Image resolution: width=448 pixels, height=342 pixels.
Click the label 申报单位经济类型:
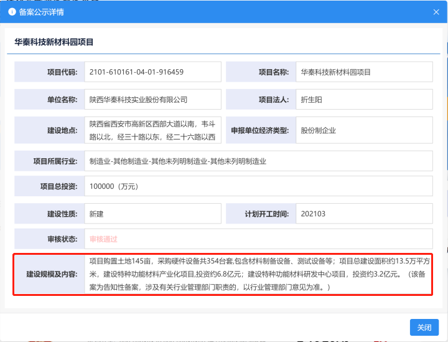click(x=259, y=130)
